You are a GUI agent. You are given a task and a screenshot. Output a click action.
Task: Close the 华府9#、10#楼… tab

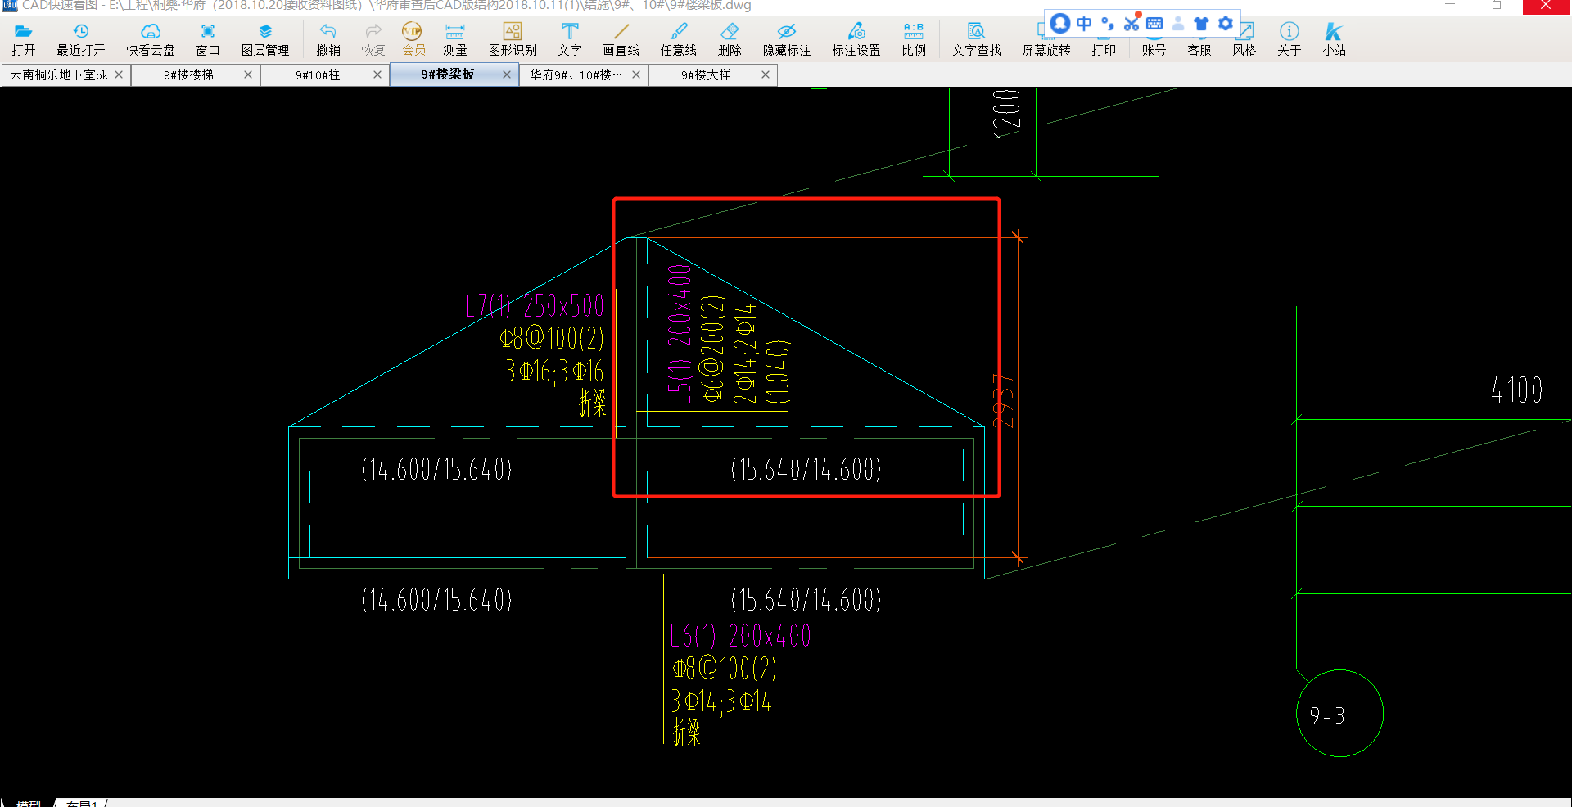point(636,74)
